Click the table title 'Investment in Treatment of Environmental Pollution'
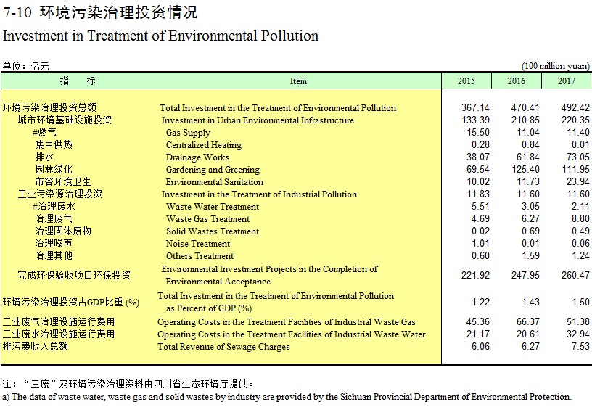592x415 pixels. pos(160,36)
